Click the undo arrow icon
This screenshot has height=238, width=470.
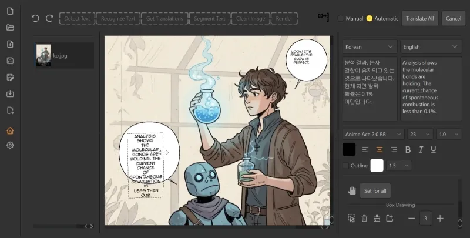[35, 18]
